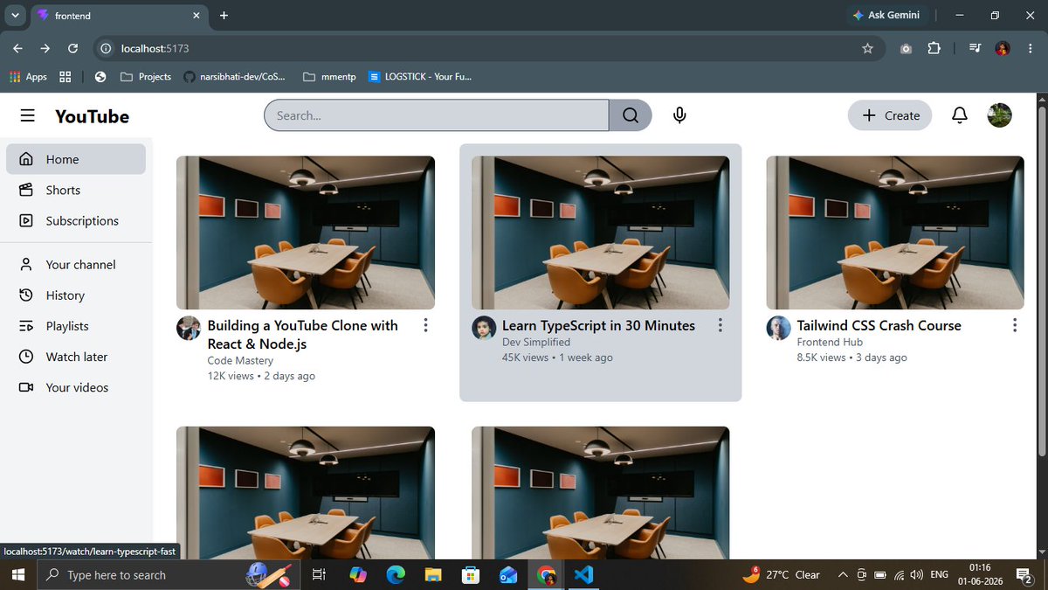Open three-dot menu for YouTube Clone video
1048x590 pixels.
[x=425, y=325]
